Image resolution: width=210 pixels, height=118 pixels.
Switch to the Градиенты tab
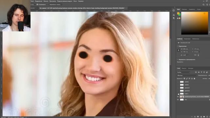pyautogui.click(x=192, y=10)
